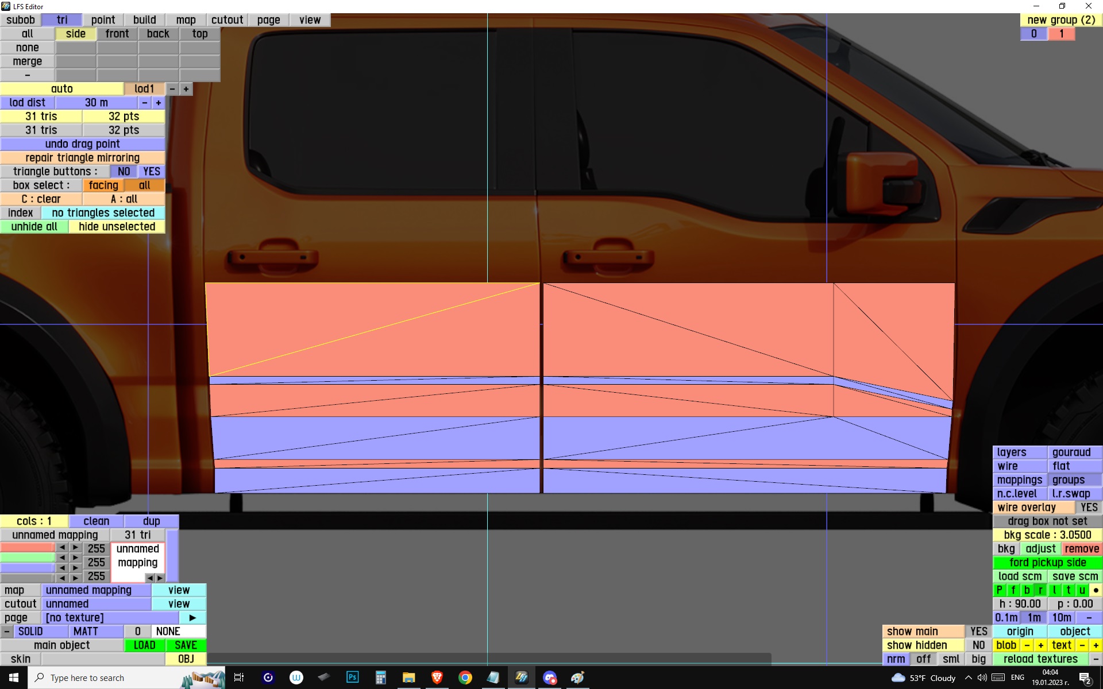
Task: Select the 'r' right view preset
Action: pos(1040,590)
